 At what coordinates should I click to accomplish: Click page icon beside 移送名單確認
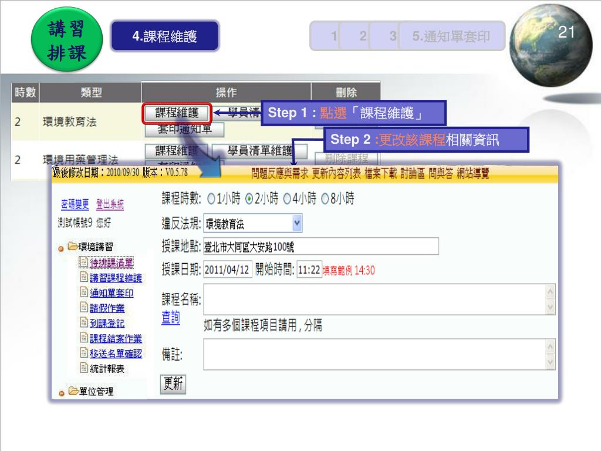pyautogui.click(x=84, y=352)
